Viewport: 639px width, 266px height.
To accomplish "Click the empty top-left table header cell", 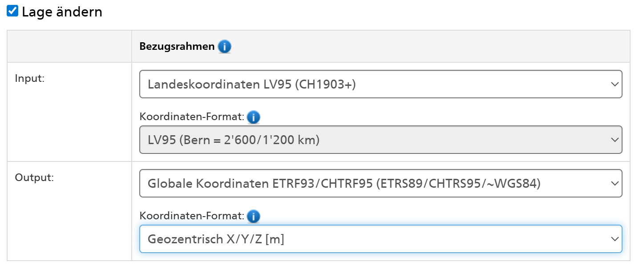I will (x=69, y=46).
